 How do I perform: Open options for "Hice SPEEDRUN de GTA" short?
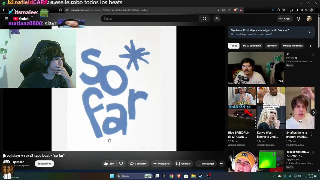pyautogui.click(x=253, y=134)
